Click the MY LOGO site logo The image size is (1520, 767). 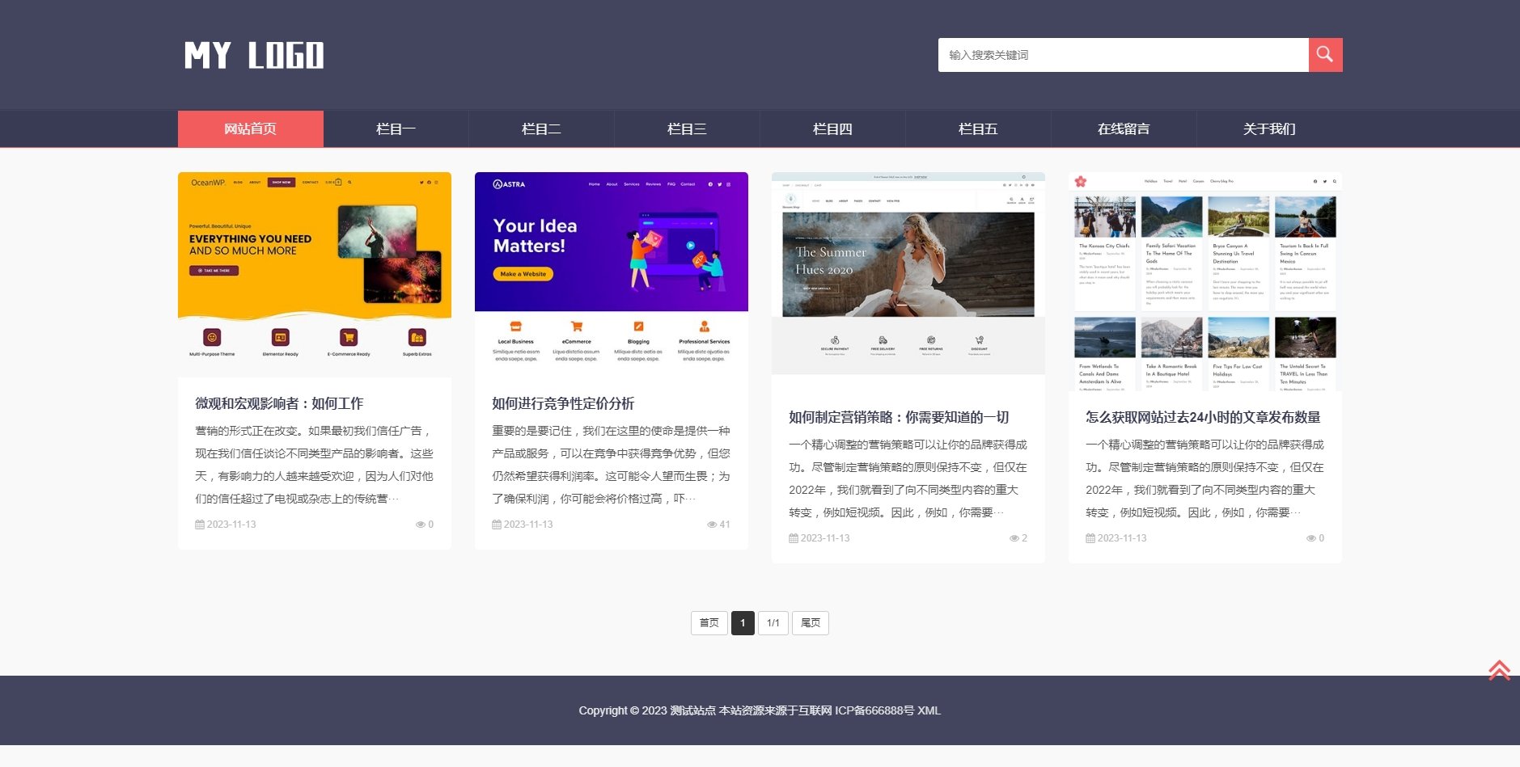coord(255,54)
